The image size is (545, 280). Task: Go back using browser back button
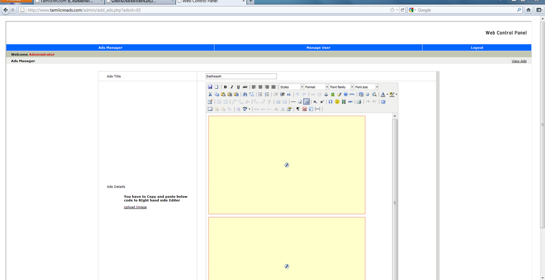pyautogui.click(x=5, y=10)
